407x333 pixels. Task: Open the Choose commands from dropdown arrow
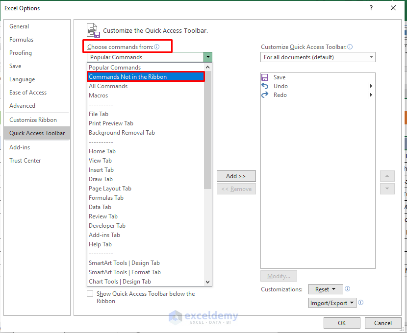pos(208,57)
